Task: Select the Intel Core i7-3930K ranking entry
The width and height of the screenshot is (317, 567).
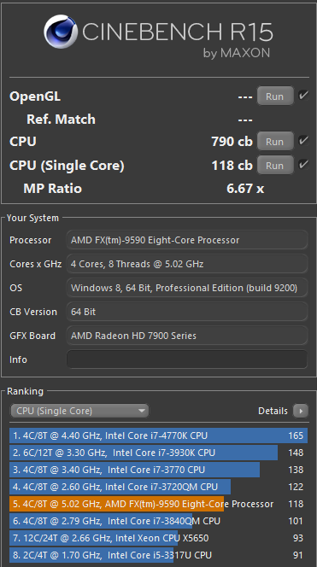Action: pyautogui.click(x=159, y=453)
